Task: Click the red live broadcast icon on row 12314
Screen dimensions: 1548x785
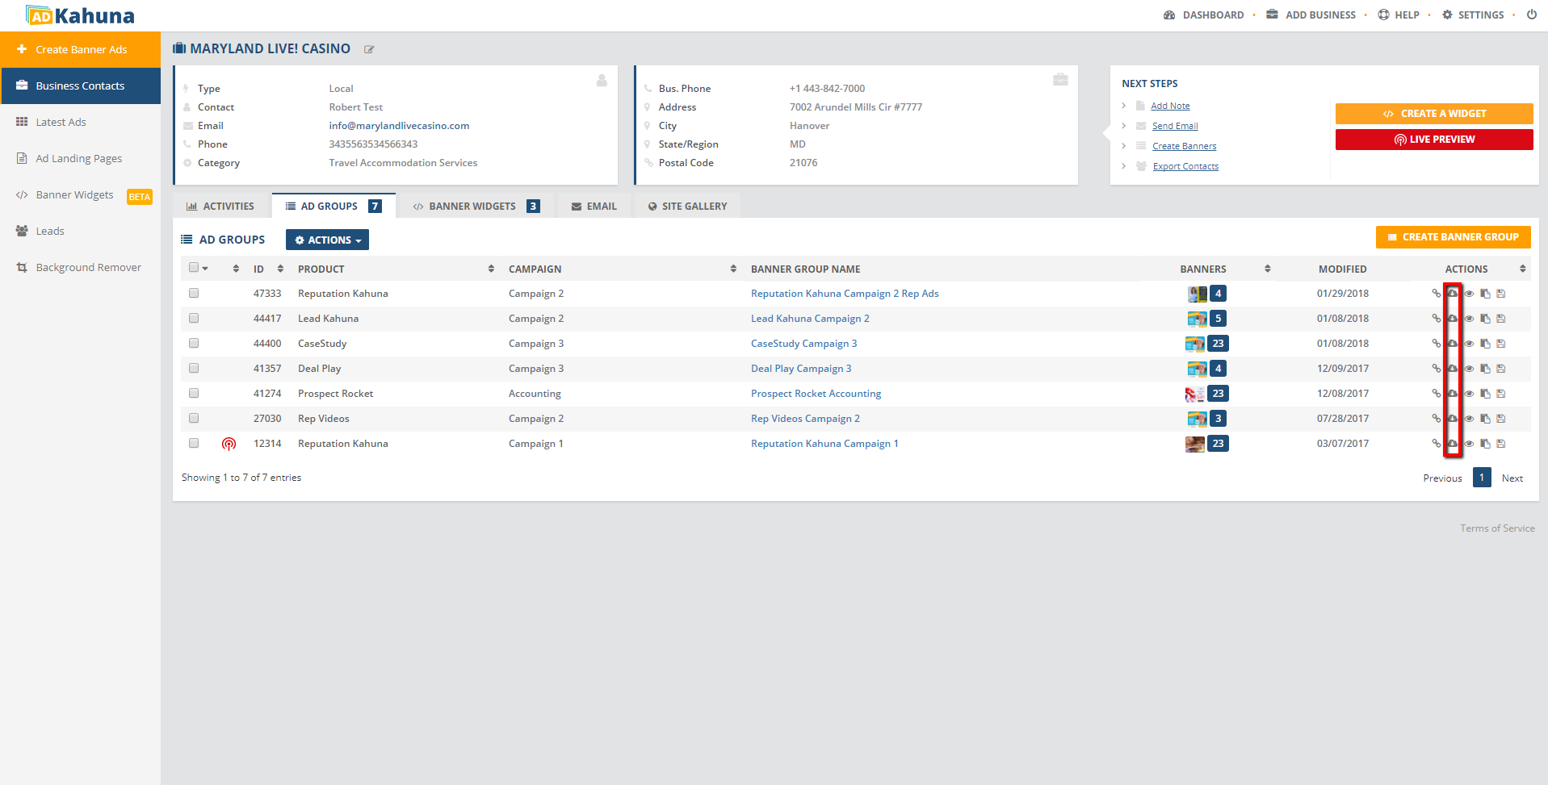Action: coord(229,444)
